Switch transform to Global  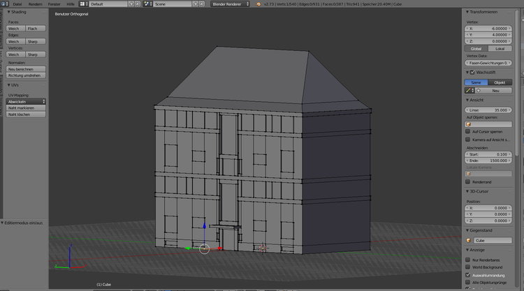tap(476, 49)
